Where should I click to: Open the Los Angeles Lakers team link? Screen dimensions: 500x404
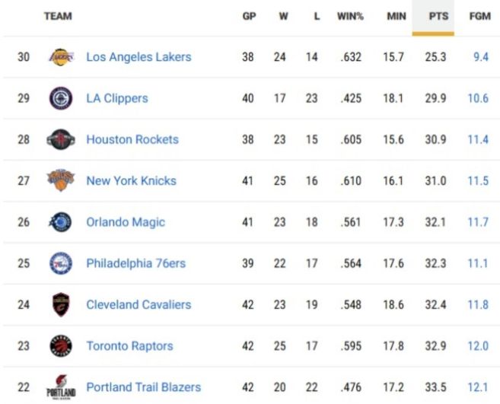point(139,57)
